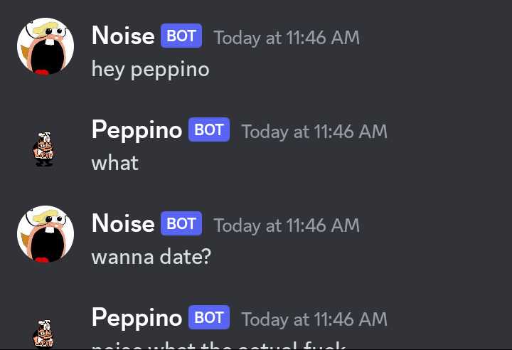Click the timestamp on bottom Peppino message

coord(314,319)
